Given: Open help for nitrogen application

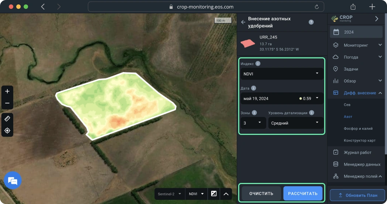Looking at the screenshot, I should 311,22.
